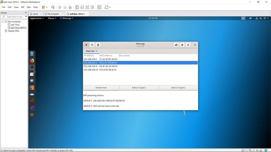Launch Cherrytree icon in the dock
Screen dimensions: 271x152
(x=32, y=101)
